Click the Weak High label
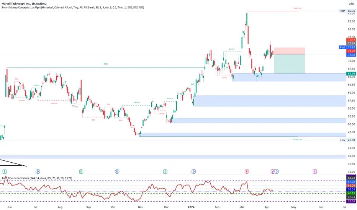 pyautogui.click(x=297, y=8)
